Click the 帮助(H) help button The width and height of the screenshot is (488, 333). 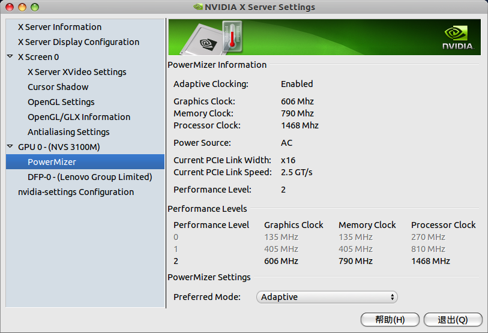point(390,320)
